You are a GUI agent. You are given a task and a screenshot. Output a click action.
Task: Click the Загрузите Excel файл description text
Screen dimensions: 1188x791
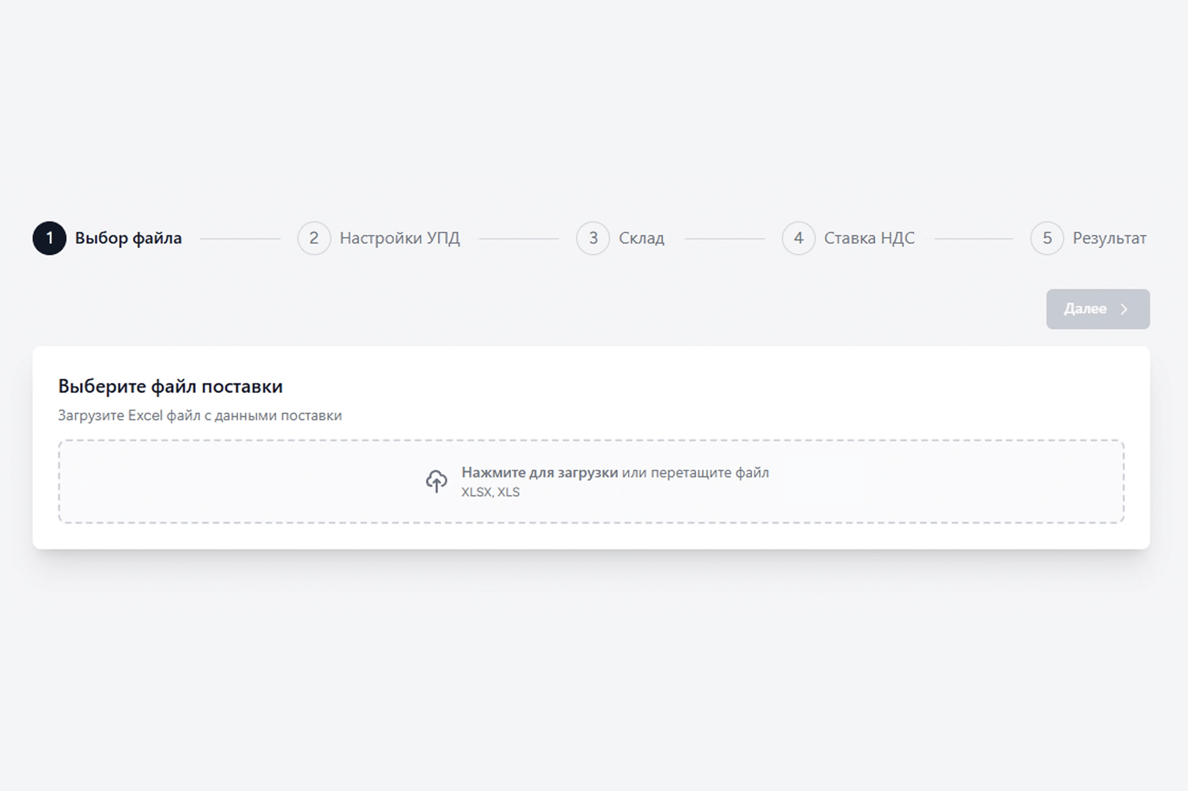200,416
